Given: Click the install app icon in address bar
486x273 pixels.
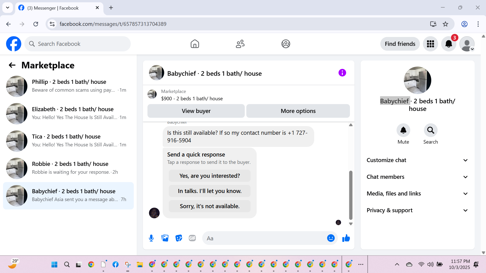Looking at the screenshot, I should click(x=433, y=24).
